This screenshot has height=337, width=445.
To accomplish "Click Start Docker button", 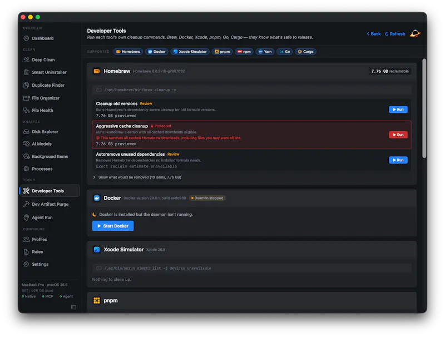I will (x=113, y=226).
